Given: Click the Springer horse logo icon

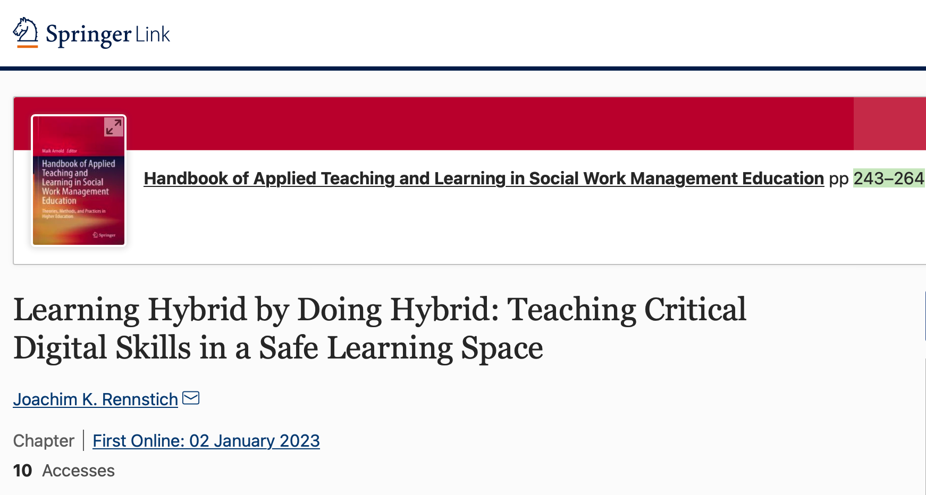Looking at the screenshot, I should [26, 33].
